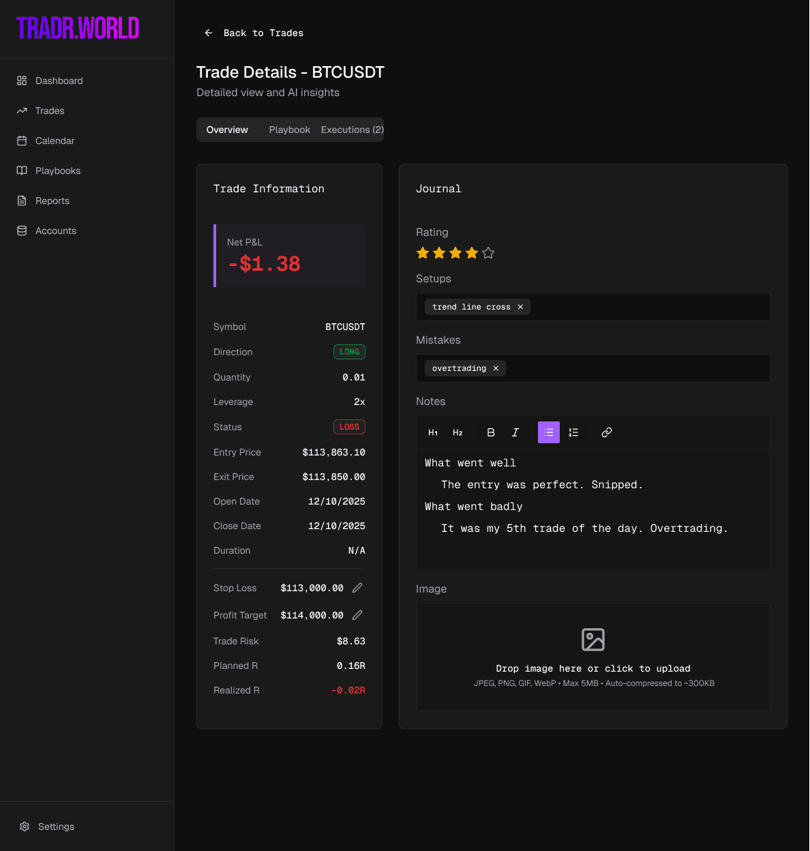Click the Accounts database icon
Screen dimensions: 810x851
coord(22,230)
